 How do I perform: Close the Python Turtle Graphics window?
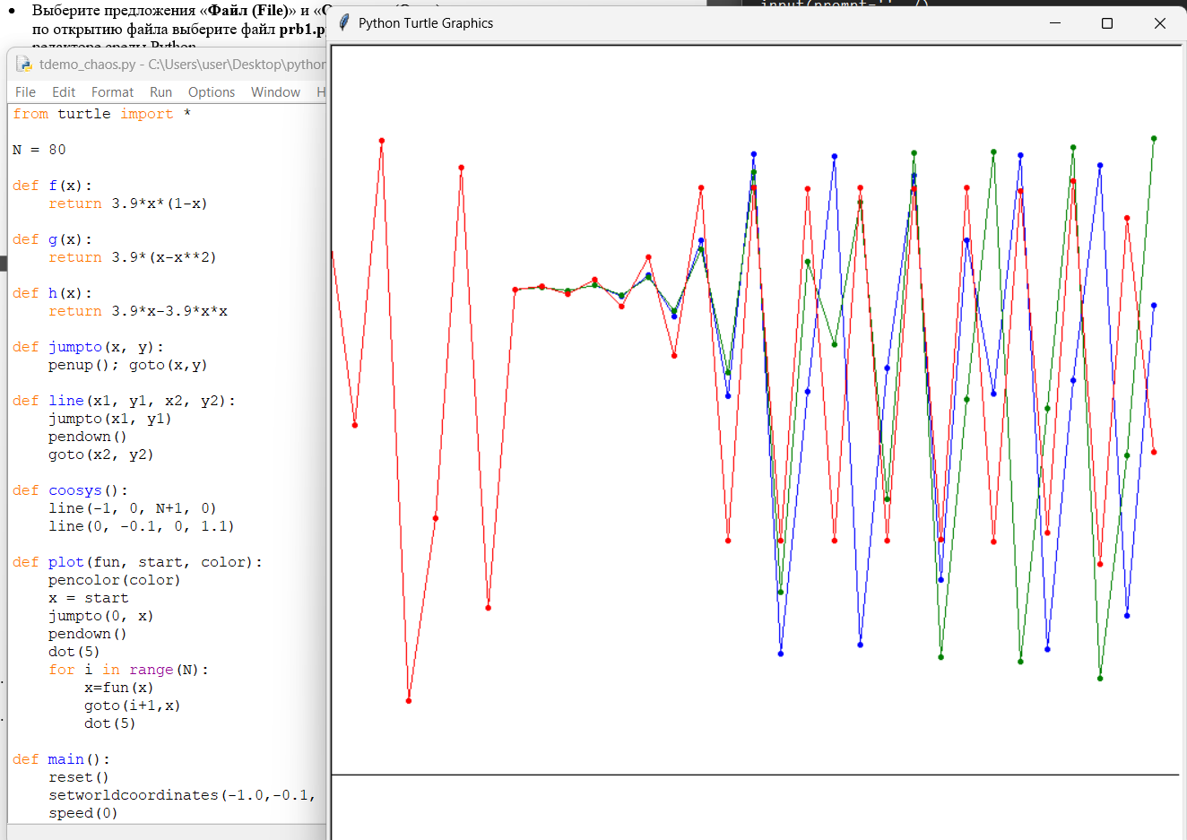[1159, 23]
